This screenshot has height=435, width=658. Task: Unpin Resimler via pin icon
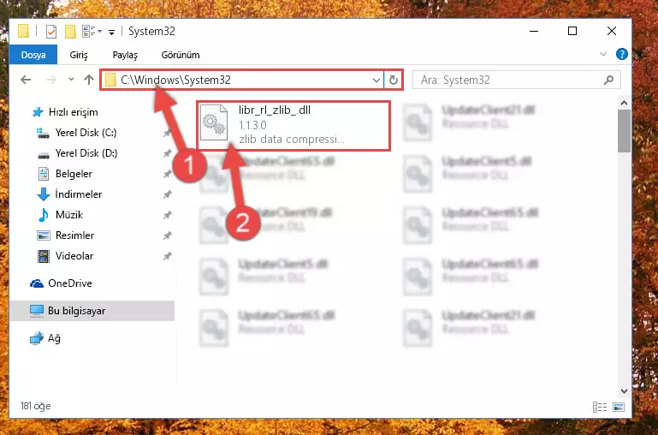(167, 235)
